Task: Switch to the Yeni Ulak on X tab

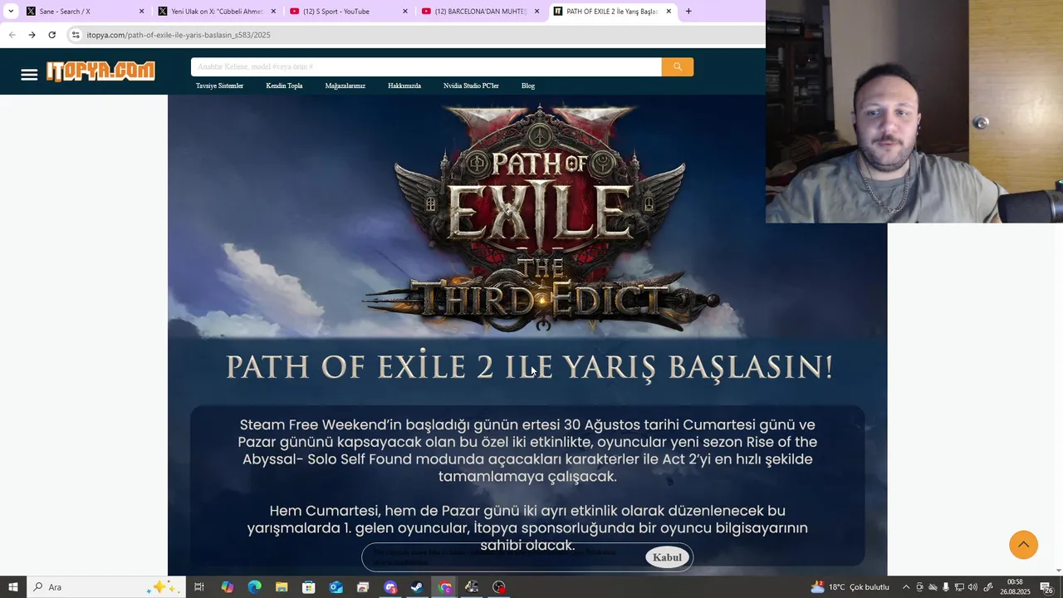Action: 216,12
